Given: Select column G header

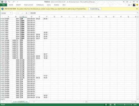Looking at the screenshot, I should (x=54, y=17).
